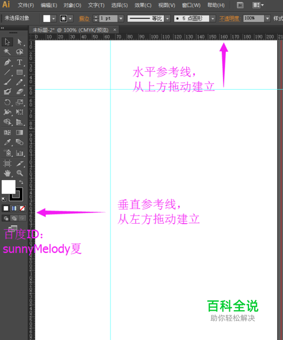This screenshot has height=340, width=283.
Task: Select the Pen tool
Action: (7, 63)
